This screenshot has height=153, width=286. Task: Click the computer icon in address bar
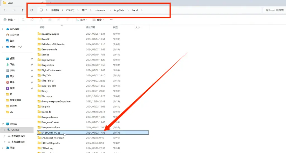click(41, 10)
